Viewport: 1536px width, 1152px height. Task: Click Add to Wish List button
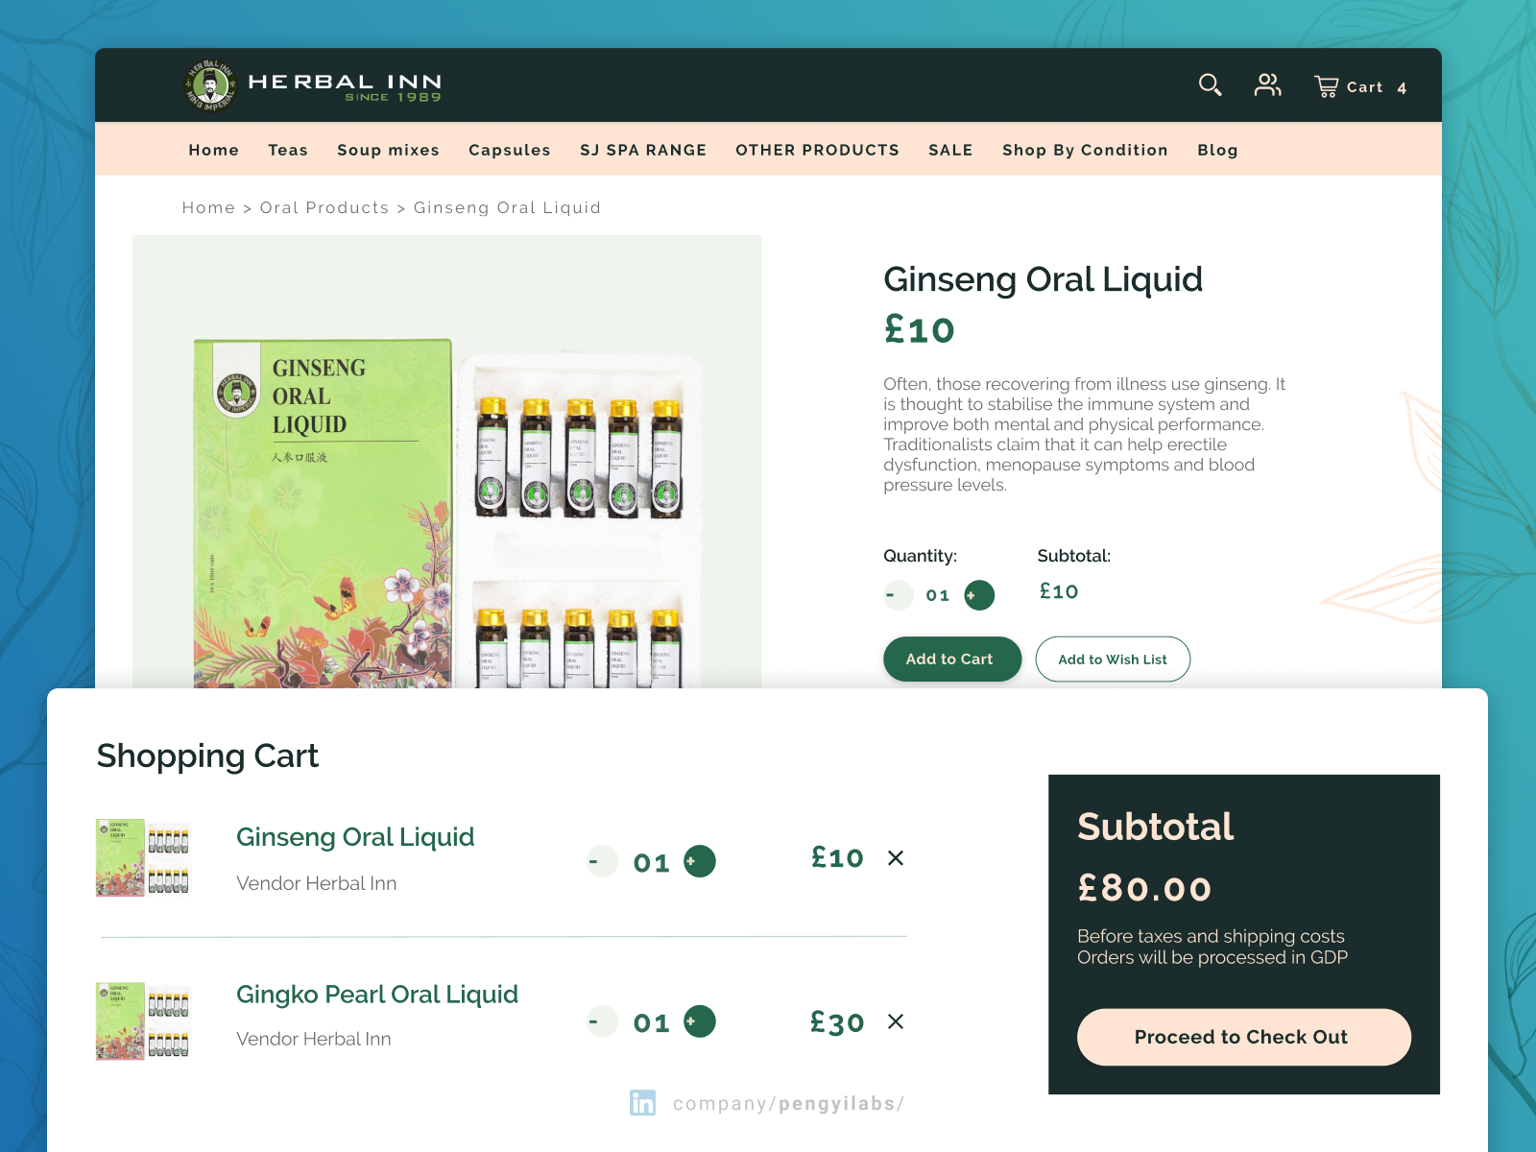[1113, 660]
